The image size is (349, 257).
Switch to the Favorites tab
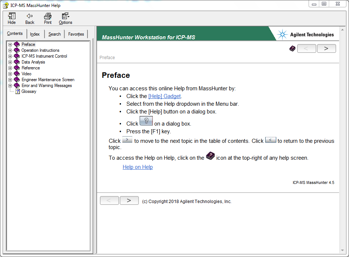(76, 34)
